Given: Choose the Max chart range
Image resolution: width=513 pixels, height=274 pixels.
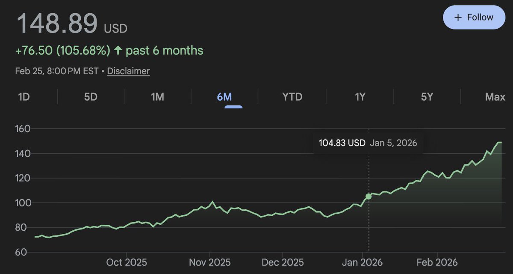Looking at the screenshot, I should [495, 97].
